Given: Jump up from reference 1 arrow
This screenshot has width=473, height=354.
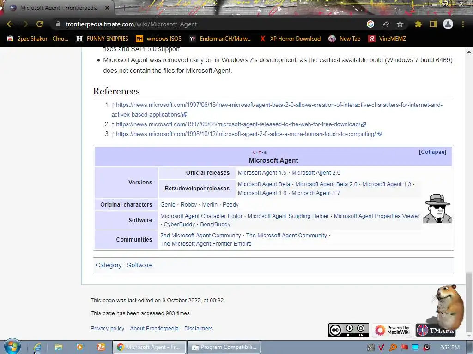Looking at the screenshot, I should tap(113, 105).
